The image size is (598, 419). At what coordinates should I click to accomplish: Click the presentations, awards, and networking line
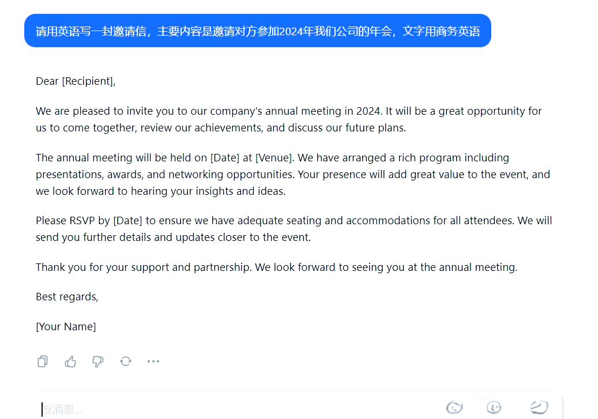tap(293, 175)
